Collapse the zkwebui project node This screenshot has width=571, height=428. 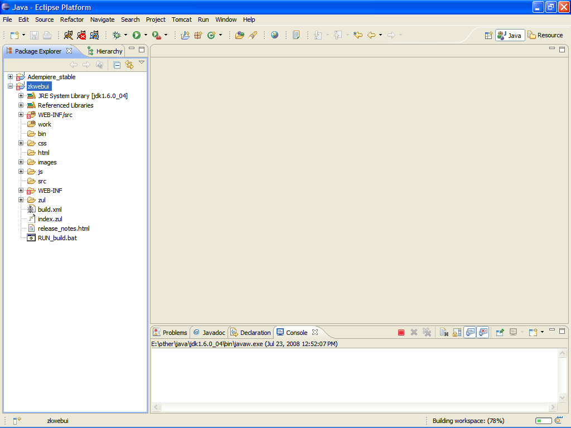pos(10,86)
